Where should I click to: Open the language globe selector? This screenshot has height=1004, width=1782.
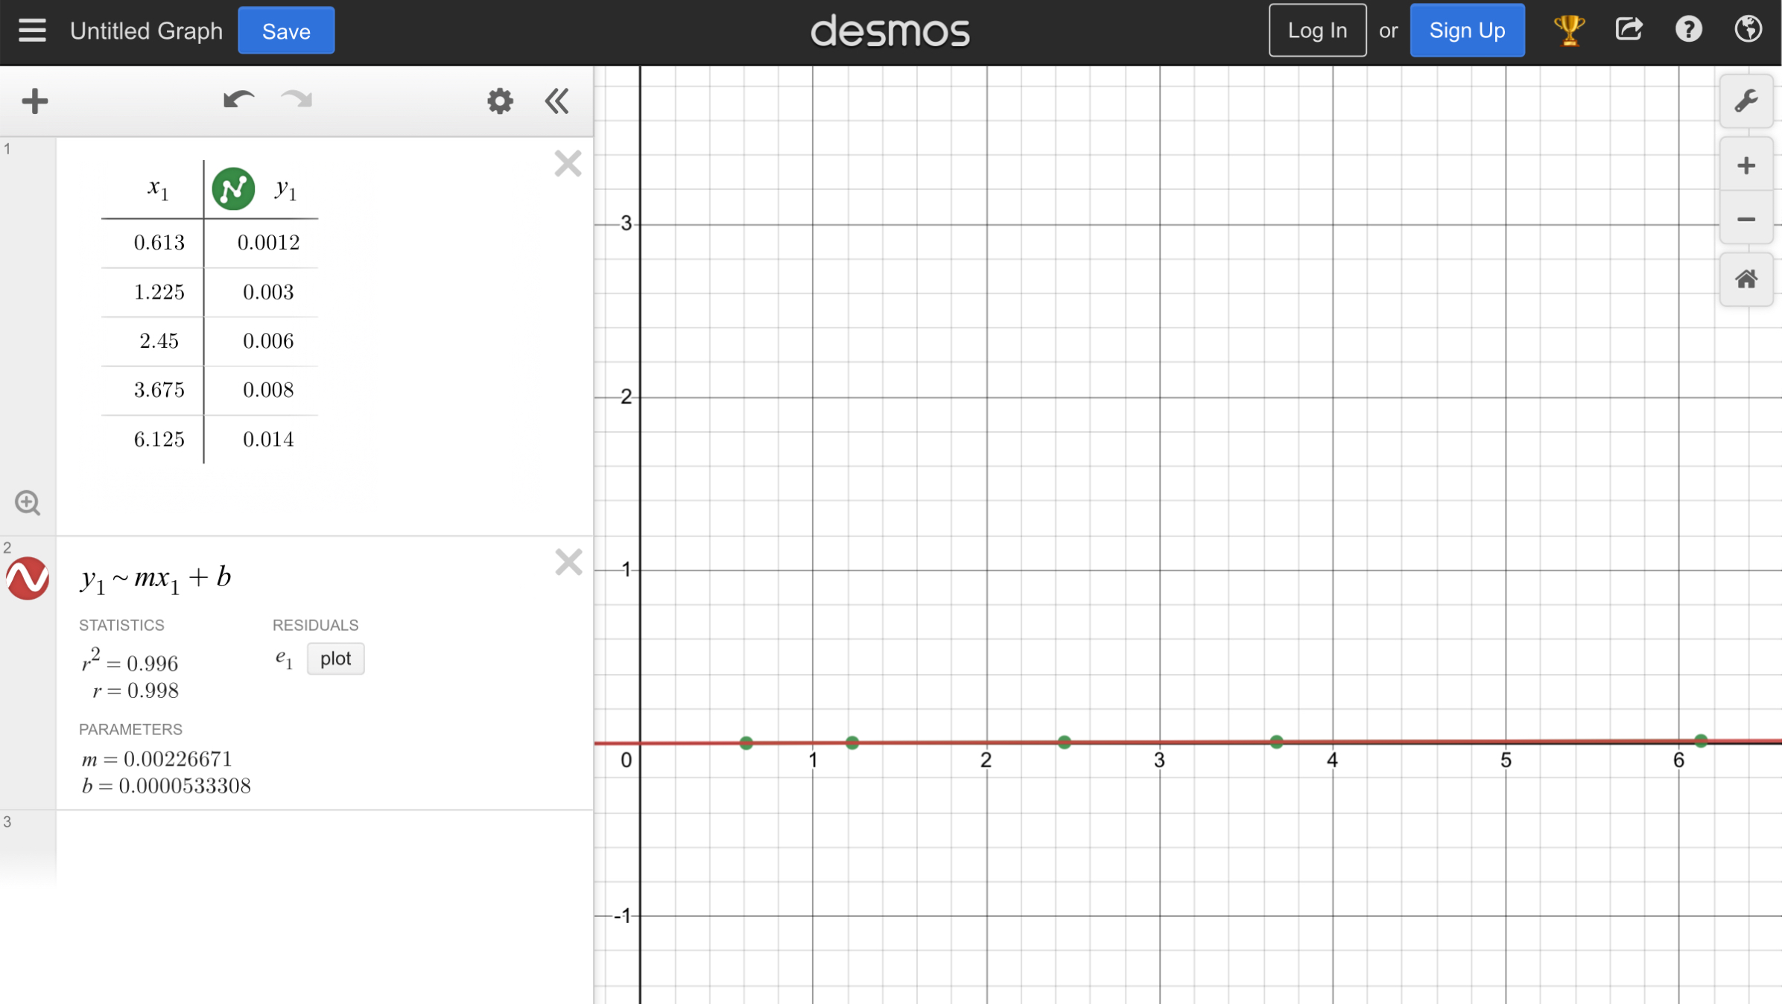point(1748,30)
